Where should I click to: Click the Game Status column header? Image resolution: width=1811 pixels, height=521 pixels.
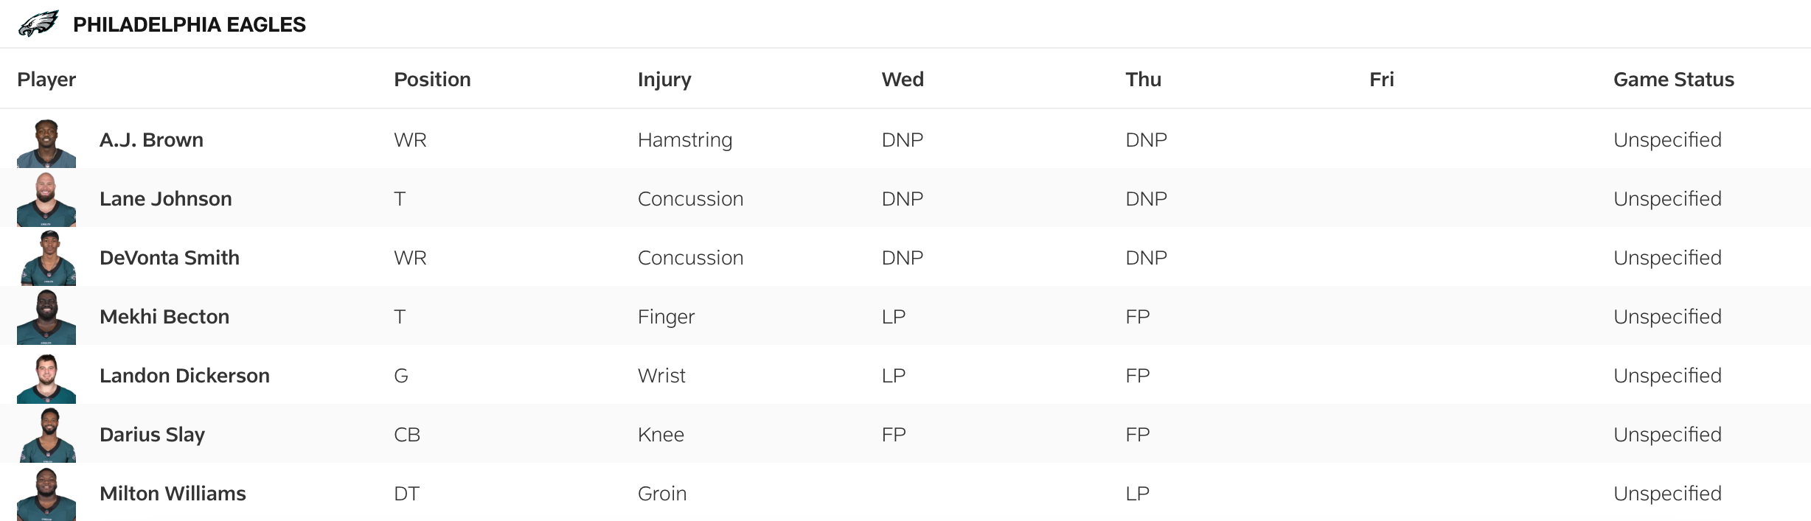1673,80
